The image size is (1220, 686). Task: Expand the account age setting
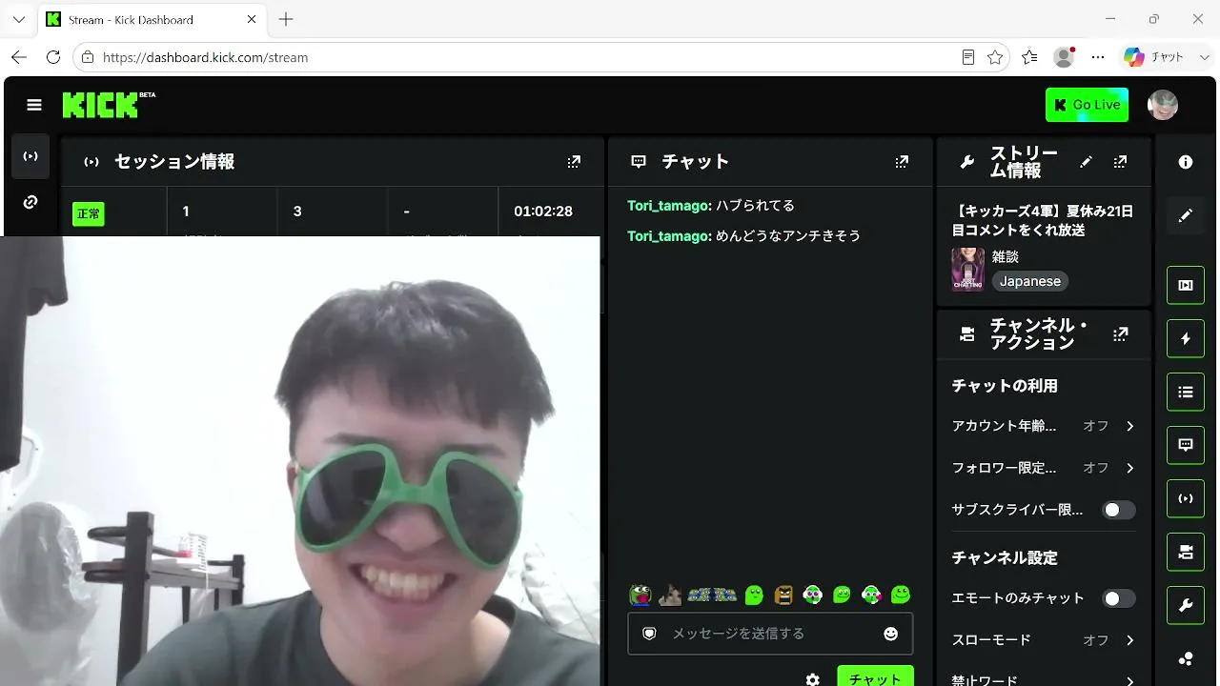coord(1044,426)
